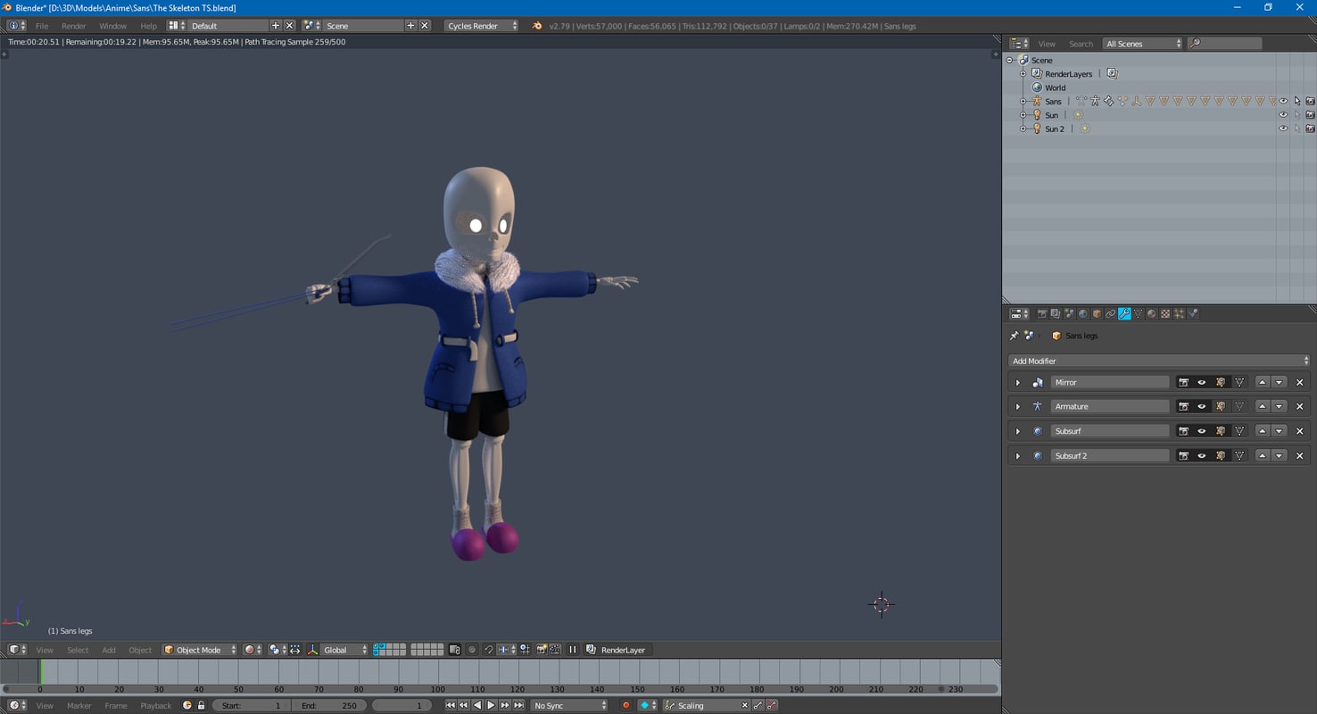Screen dimensions: 1317x714
Task: Switch the No Sync dropdown in timeline
Action: coord(568,705)
